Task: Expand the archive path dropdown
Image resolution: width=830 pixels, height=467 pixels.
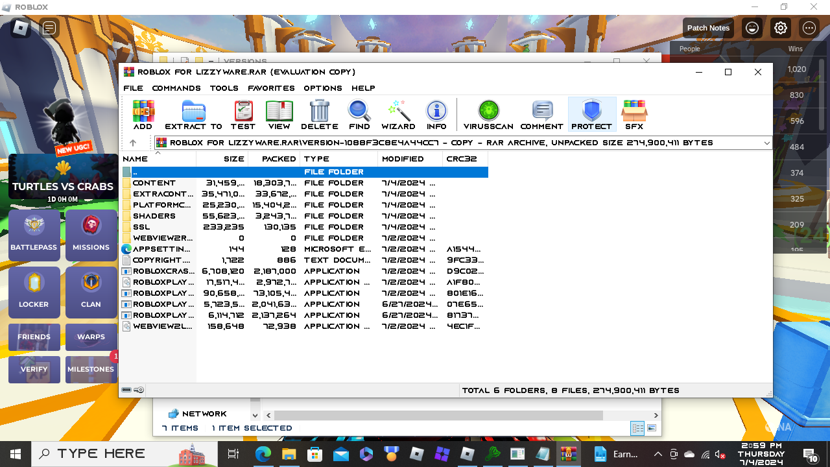Action: [766, 143]
